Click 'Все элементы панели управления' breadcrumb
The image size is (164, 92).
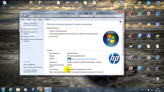tap(60, 16)
